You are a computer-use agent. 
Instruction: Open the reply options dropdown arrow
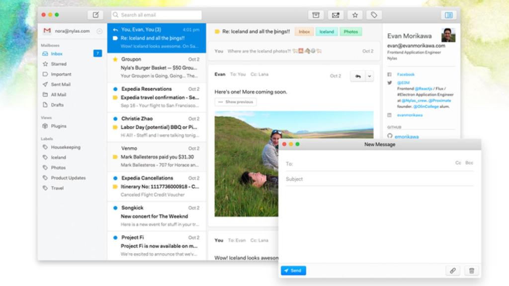(x=369, y=76)
